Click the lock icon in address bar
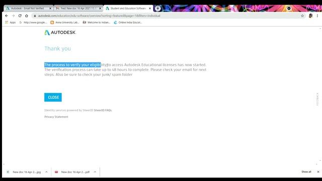 coord(35,16)
